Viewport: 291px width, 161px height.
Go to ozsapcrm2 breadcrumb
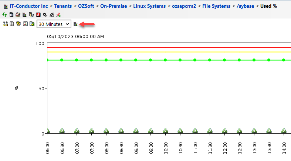(x=184, y=6)
